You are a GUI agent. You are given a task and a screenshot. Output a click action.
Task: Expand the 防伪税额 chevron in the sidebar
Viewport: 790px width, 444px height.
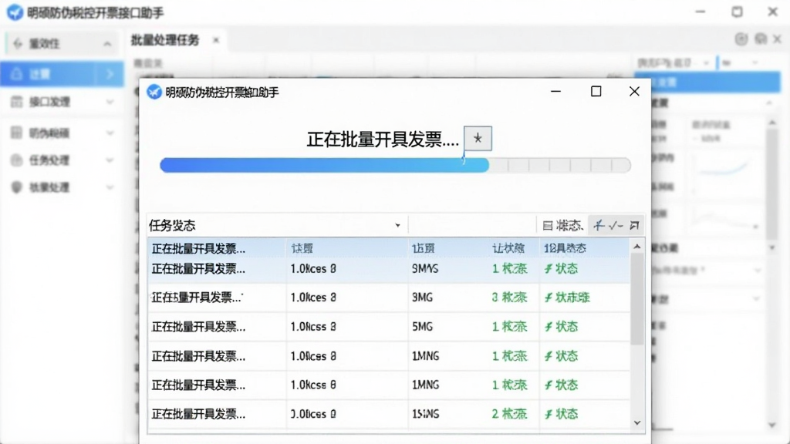click(x=110, y=133)
